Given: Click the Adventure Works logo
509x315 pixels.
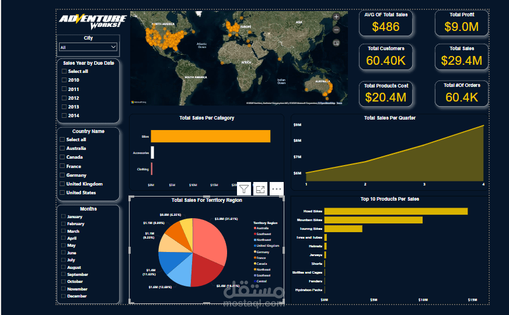Looking at the screenshot, I should click(92, 22).
